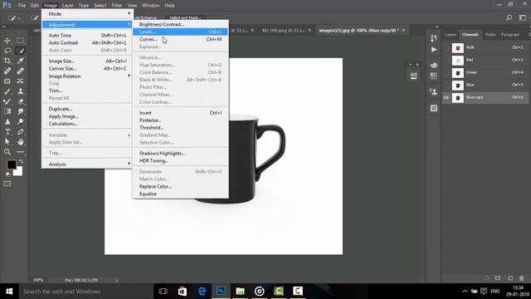Swap foreground and background colors

21,161
